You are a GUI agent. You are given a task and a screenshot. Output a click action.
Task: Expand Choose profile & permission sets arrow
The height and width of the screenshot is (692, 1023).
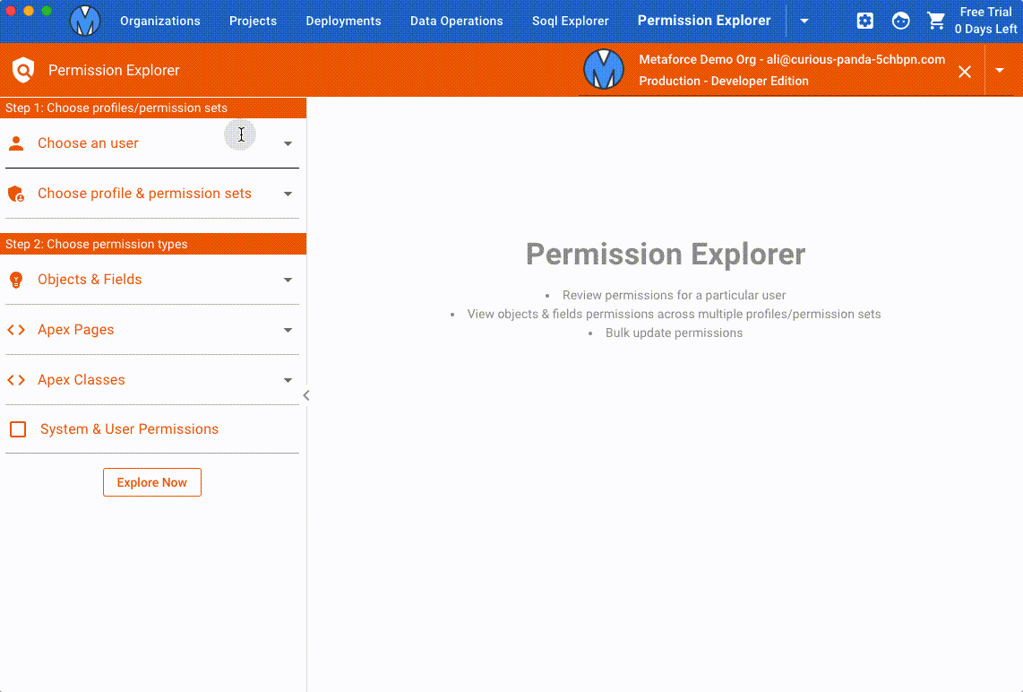coord(288,194)
